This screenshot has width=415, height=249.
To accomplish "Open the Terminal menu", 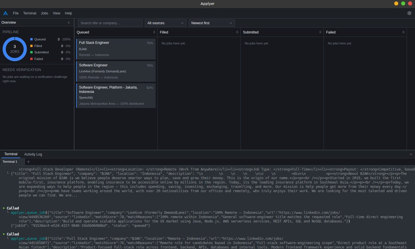I will pyautogui.click(x=30, y=13).
